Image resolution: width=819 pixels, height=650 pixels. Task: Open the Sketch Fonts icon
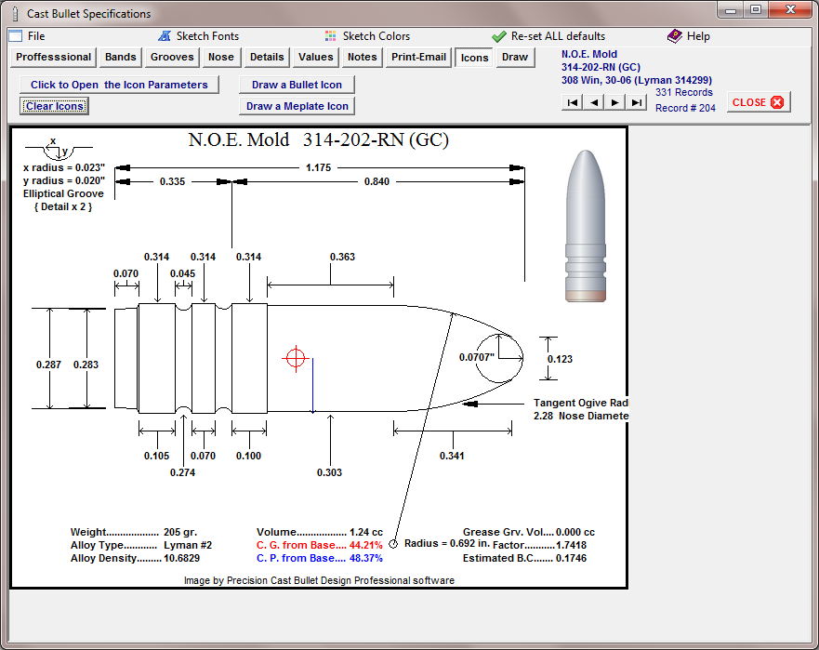pyautogui.click(x=165, y=36)
